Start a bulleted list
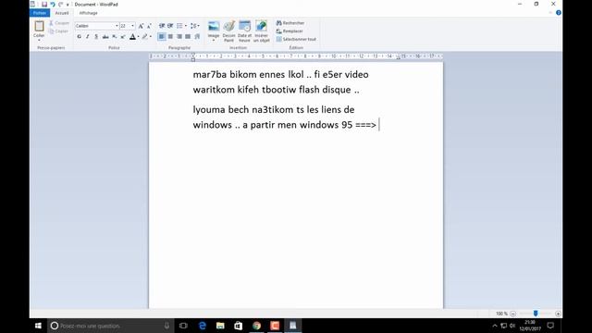 (179, 26)
